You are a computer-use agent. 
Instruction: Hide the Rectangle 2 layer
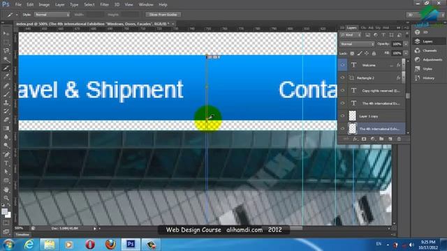coord(343,77)
